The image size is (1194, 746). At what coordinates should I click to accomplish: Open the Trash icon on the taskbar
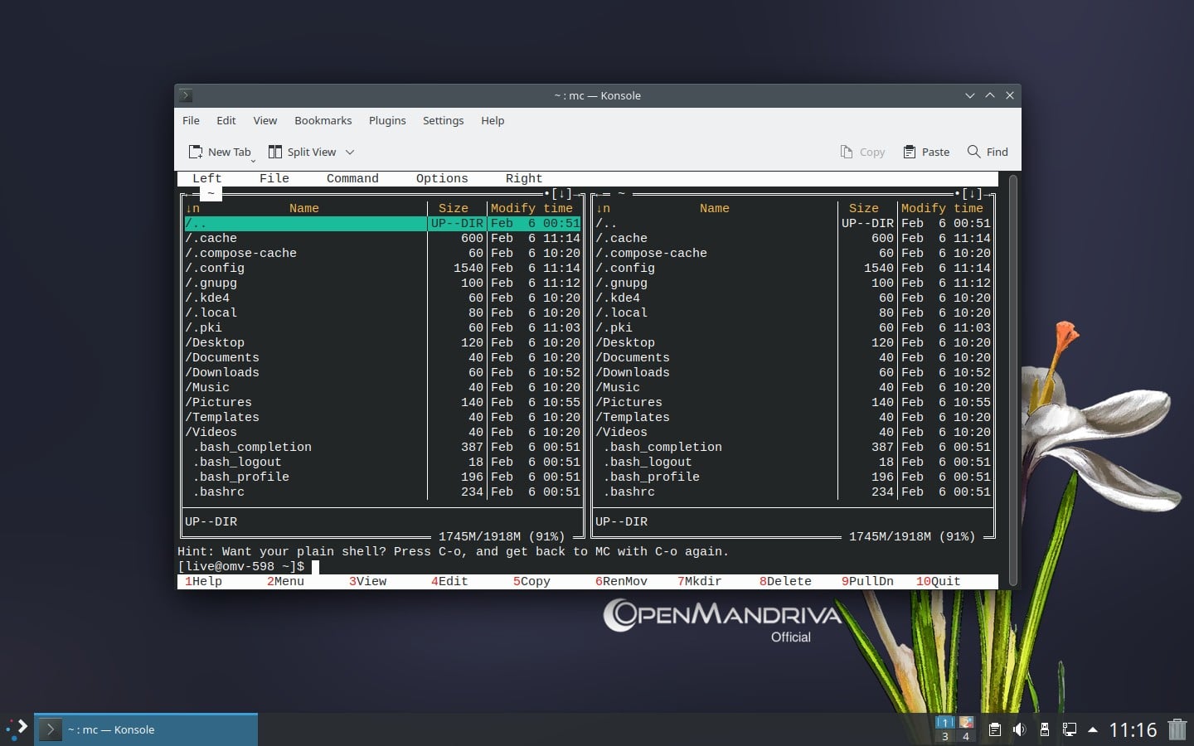pyautogui.click(x=1177, y=729)
